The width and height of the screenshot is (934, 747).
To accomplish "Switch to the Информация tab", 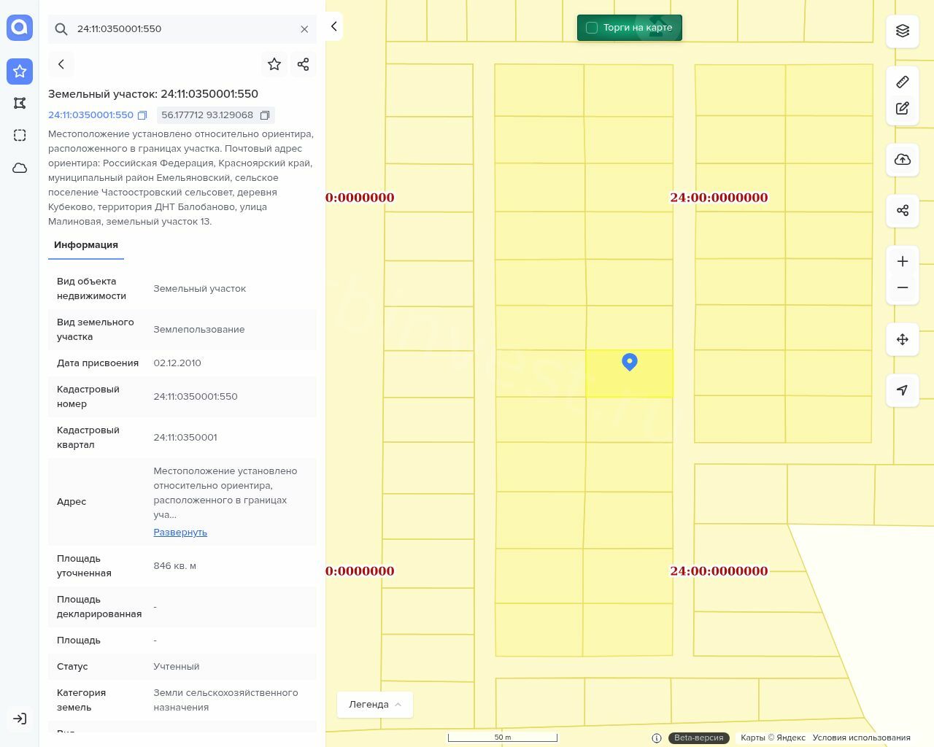I will 86,245.
